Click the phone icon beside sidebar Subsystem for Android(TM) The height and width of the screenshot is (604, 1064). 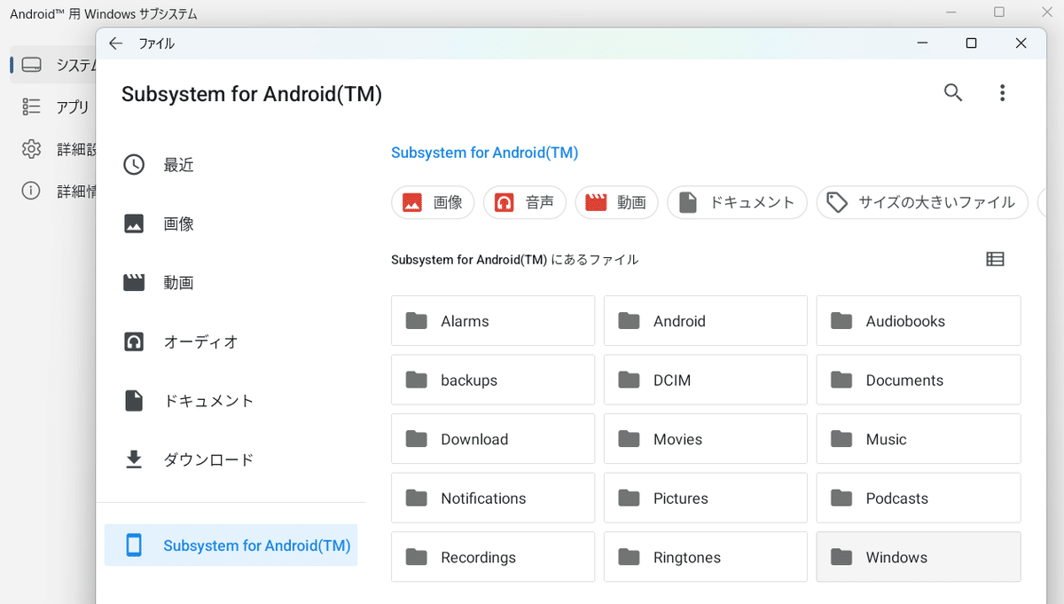pos(134,545)
